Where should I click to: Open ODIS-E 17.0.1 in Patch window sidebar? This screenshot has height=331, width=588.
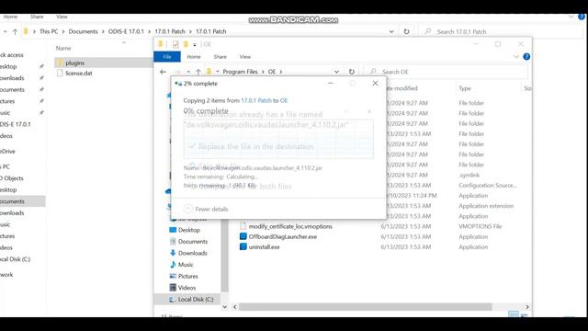[x=16, y=124]
